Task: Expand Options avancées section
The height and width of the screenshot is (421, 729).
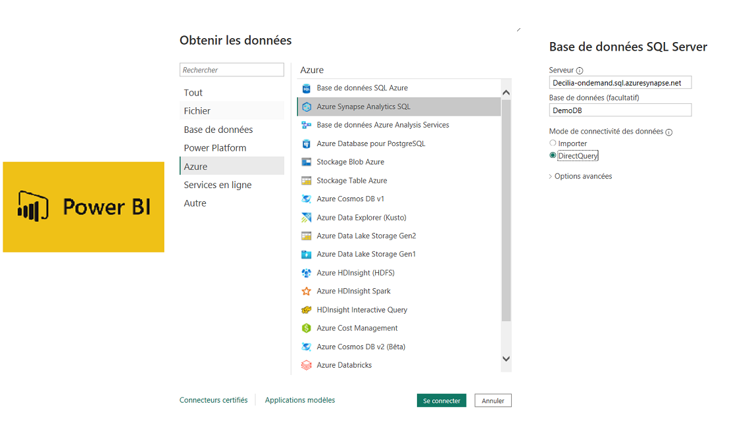Action: pyautogui.click(x=581, y=176)
